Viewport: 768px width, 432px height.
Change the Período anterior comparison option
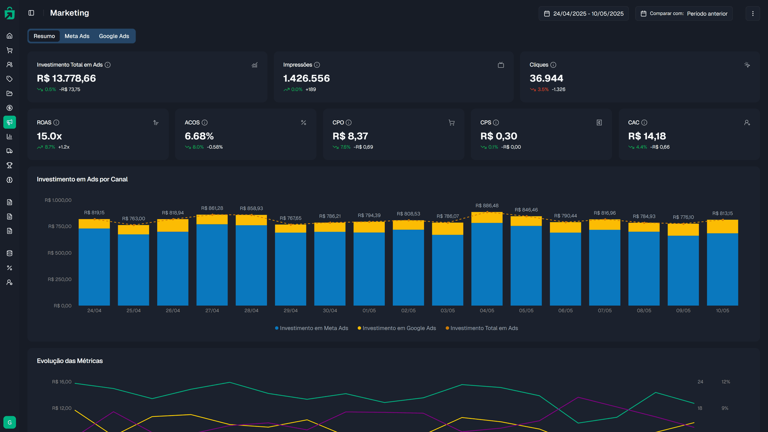pos(707,13)
